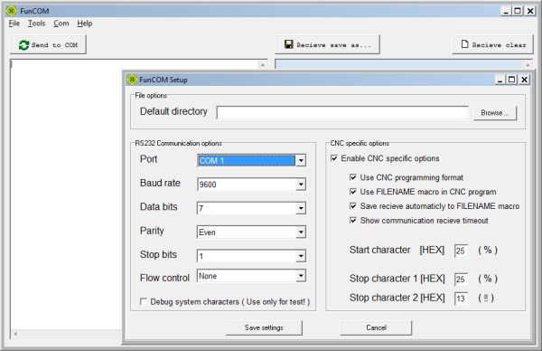
Task: Click Browse... for default directory
Action: 495,113
